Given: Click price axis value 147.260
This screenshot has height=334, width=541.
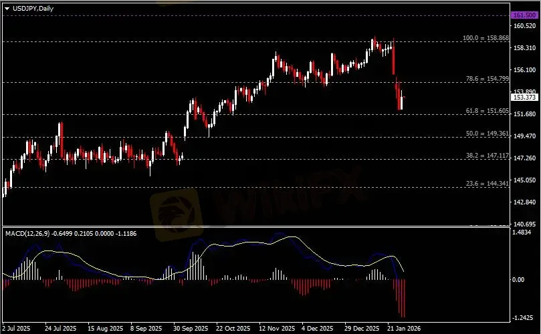Looking at the screenshot, I should tap(524, 158).
